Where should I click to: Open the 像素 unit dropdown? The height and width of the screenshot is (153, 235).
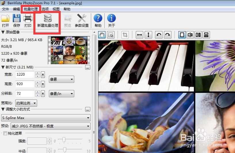[x=62, y=79]
